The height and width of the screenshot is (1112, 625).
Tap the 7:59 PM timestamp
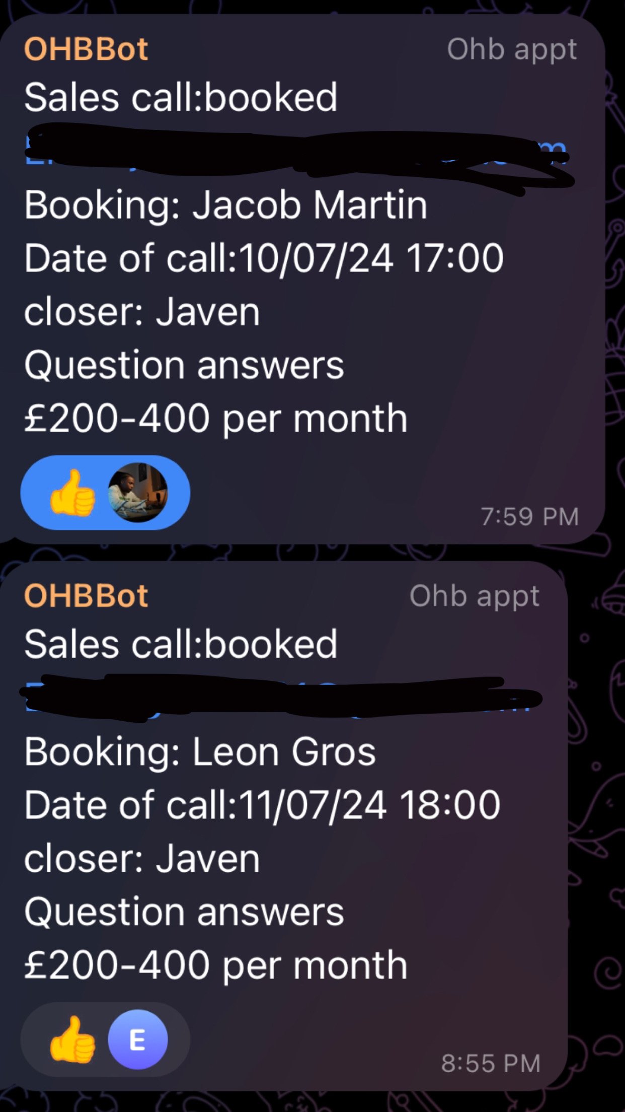coord(529,517)
